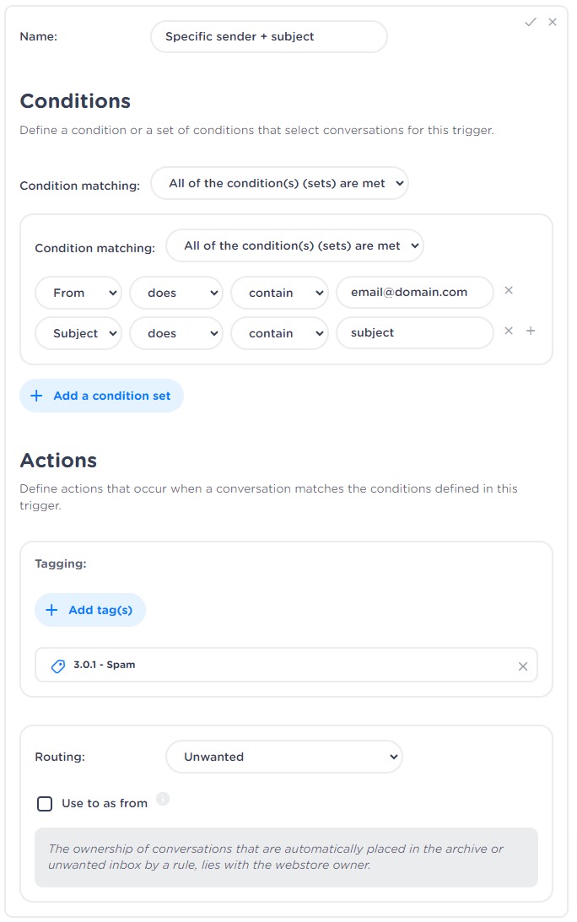Change the 'does' dropdown in From row
Image resolution: width=577 pixels, height=922 pixels.
pyautogui.click(x=176, y=293)
